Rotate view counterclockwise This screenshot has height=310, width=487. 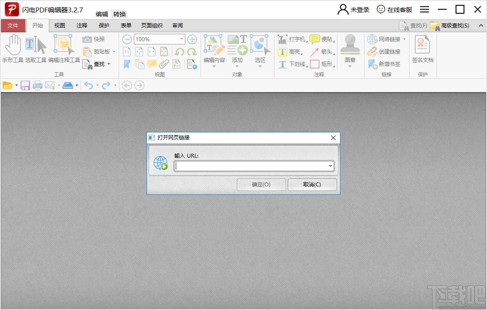179,51
